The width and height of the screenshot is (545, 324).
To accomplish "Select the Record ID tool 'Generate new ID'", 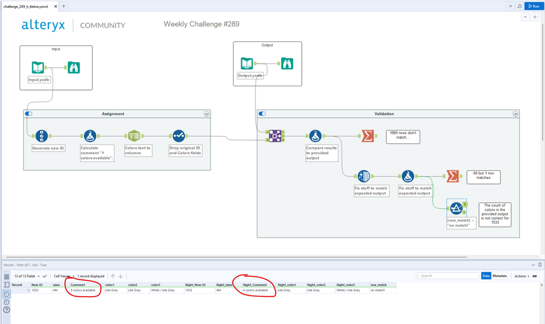I will [x=41, y=136].
